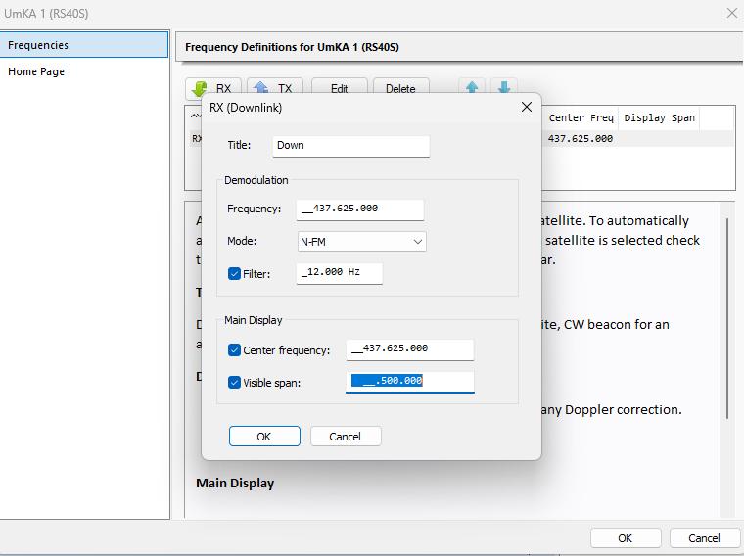Toggle the Filter checkbox
The height and width of the screenshot is (556, 744).
click(235, 273)
